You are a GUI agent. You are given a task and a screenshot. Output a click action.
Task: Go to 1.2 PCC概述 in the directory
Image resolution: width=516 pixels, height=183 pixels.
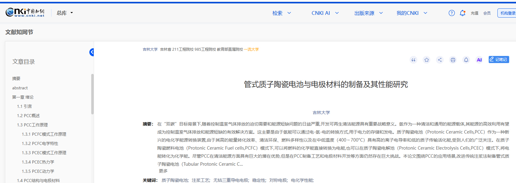tap(28, 116)
